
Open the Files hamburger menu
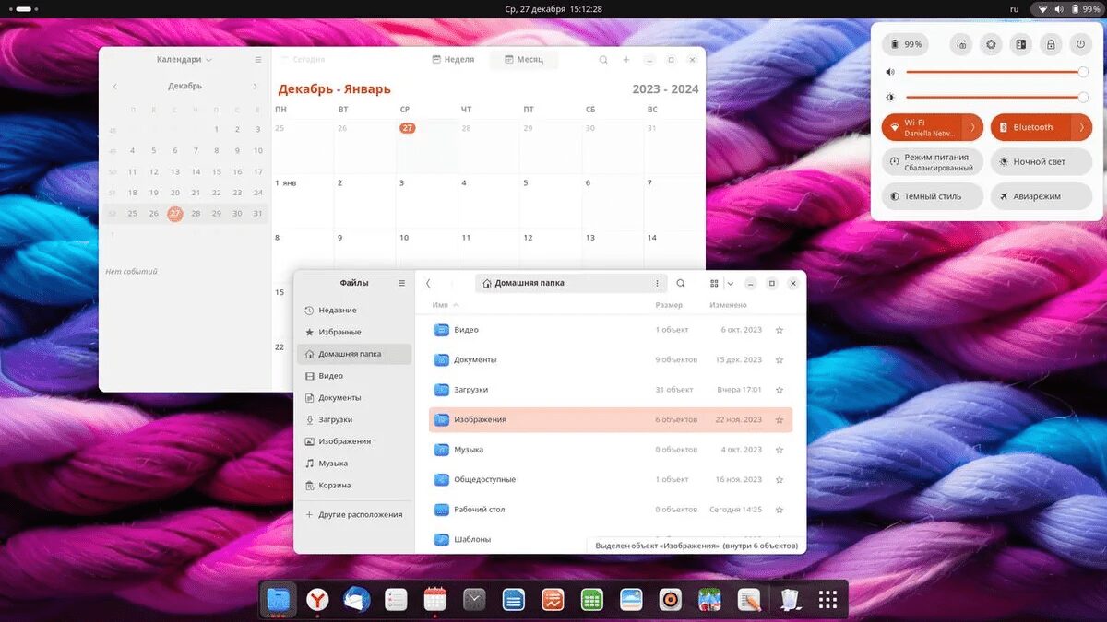401,283
